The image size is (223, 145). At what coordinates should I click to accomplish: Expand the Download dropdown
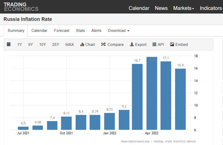click(119, 31)
